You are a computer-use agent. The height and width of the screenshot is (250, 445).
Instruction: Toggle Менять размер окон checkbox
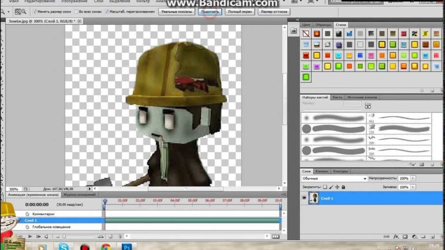point(35,12)
